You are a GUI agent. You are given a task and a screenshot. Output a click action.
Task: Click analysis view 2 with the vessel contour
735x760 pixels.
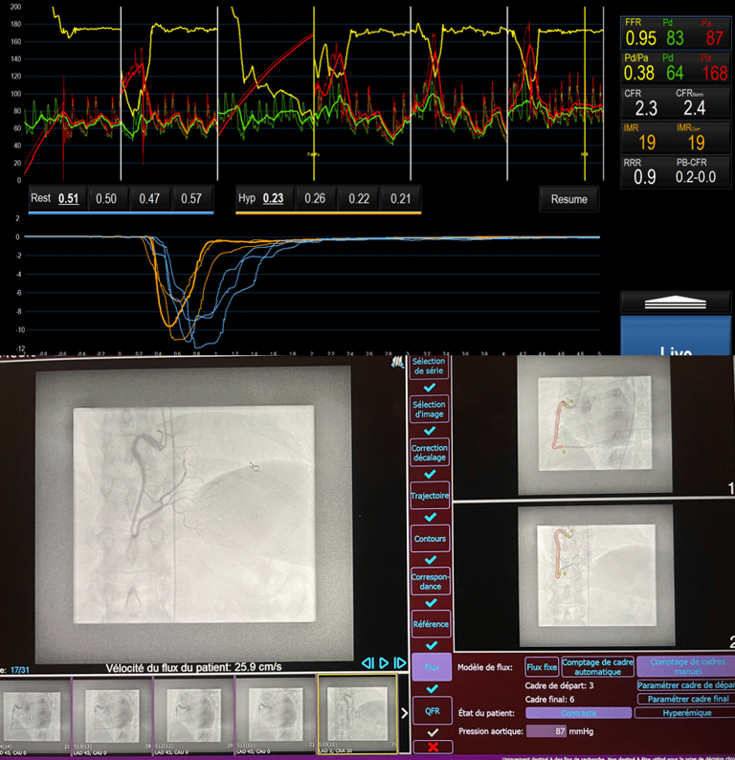point(596,575)
